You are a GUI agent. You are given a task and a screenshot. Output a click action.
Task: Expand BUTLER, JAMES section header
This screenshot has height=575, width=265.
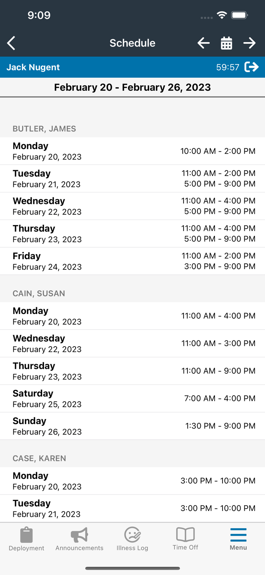pyautogui.click(x=44, y=129)
